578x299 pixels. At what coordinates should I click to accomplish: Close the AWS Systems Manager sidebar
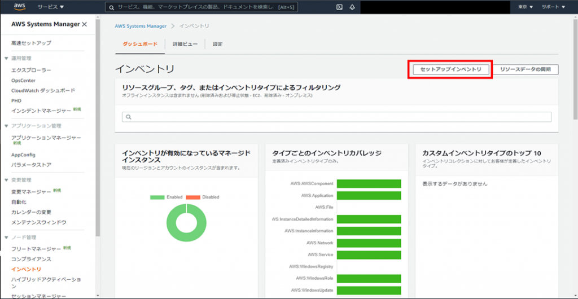[x=85, y=24]
